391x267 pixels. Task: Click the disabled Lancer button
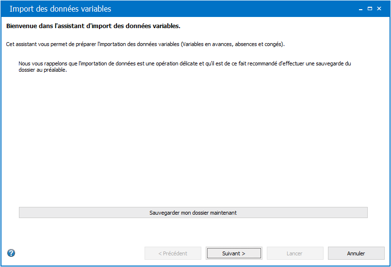(x=295, y=253)
